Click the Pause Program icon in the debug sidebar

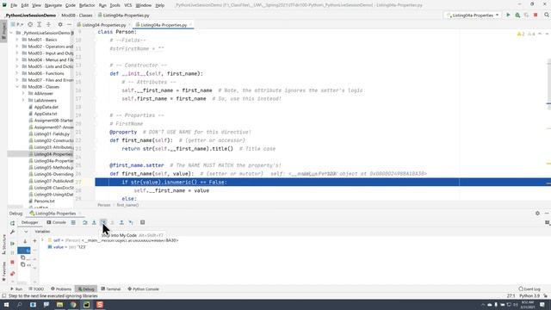(12, 253)
